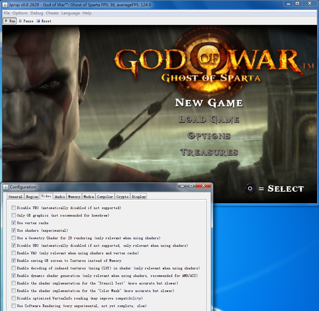Click the Run button in Jpcsp toolbar

(10, 21)
